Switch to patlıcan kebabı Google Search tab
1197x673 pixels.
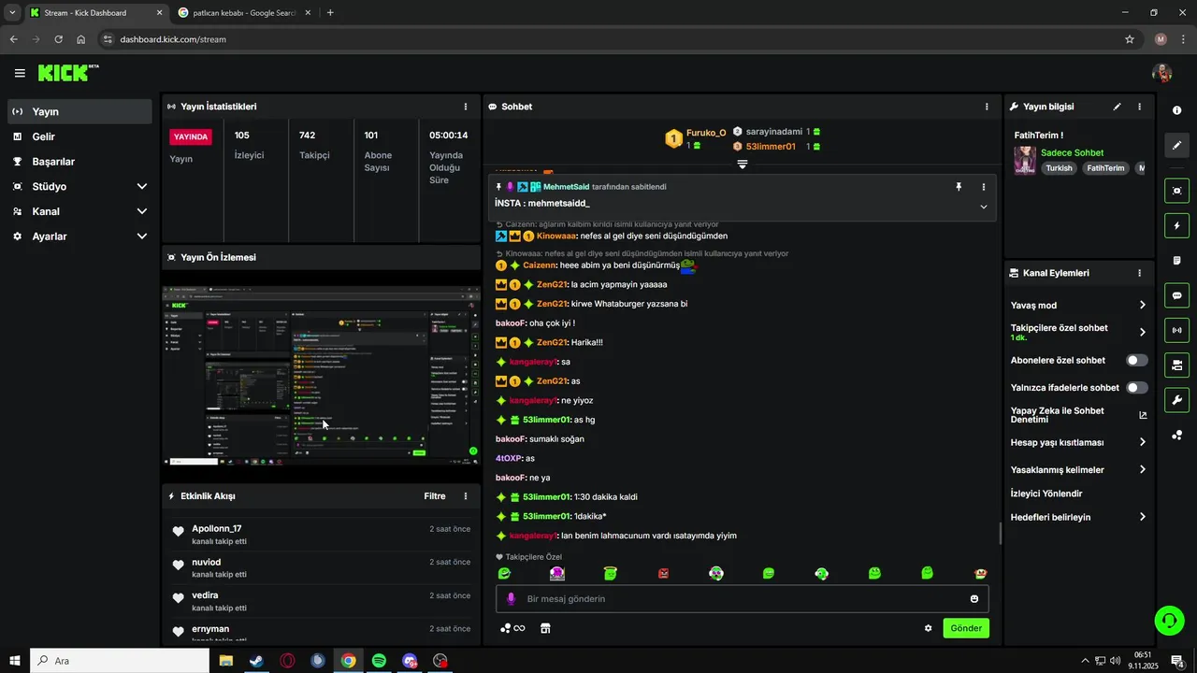pos(245,13)
